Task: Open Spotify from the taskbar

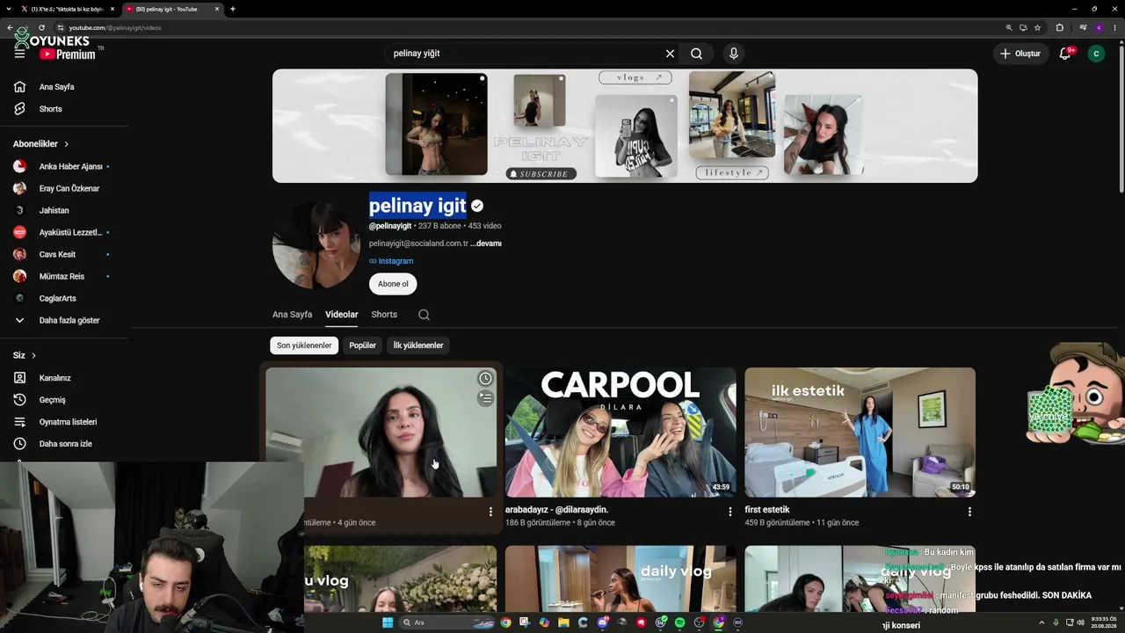Action: coord(679,622)
